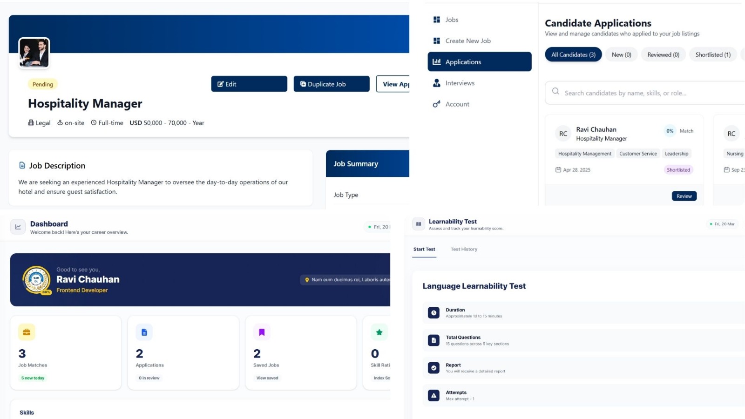Click Review on Ravi Chauhan's application
The width and height of the screenshot is (745, 419).
click(x=684, y=196)
